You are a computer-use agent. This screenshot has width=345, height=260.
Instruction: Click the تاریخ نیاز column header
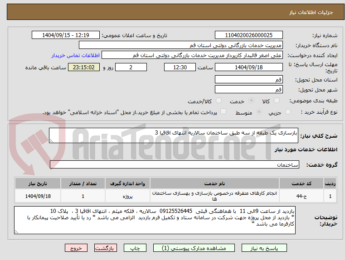coord(38,183)
